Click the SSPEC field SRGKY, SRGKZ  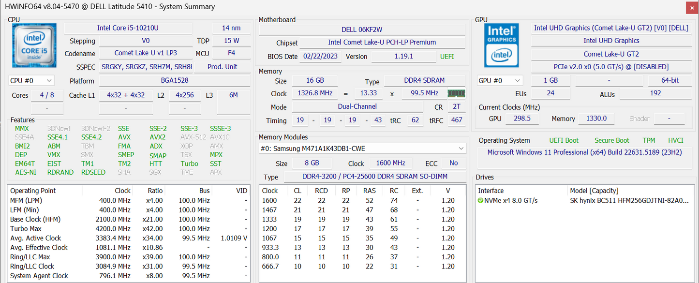[x=147, y=67]
